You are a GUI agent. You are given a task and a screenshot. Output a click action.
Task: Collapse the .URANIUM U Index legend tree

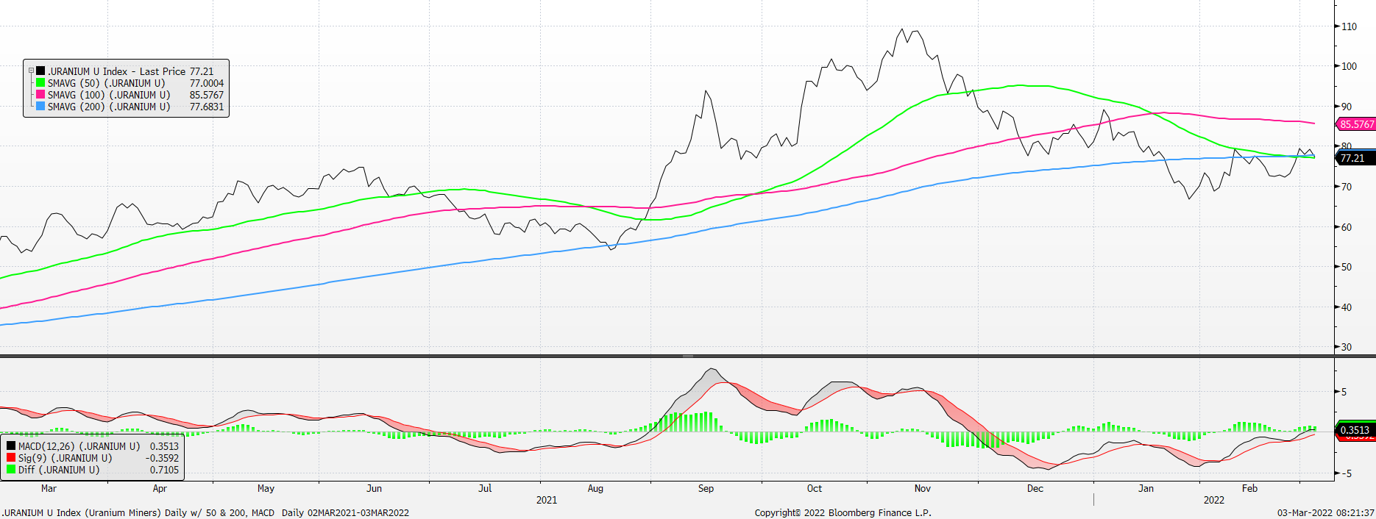[x=31, y=71]
